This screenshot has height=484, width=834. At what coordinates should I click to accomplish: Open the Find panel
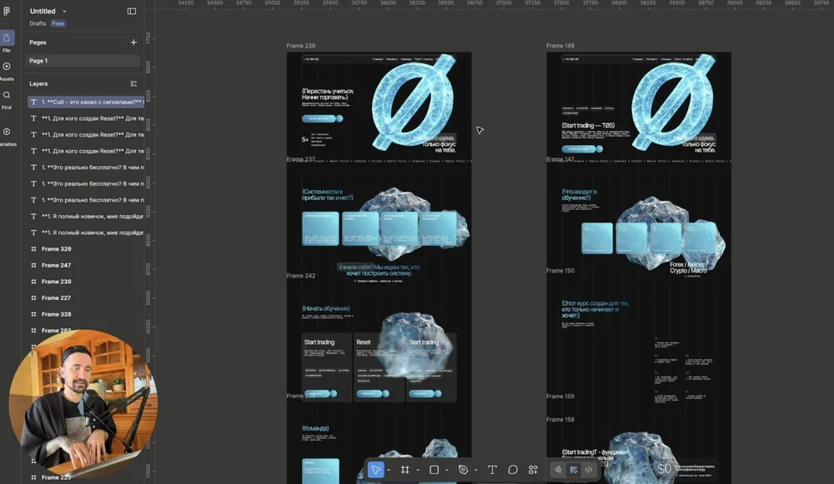click(7, 99)
